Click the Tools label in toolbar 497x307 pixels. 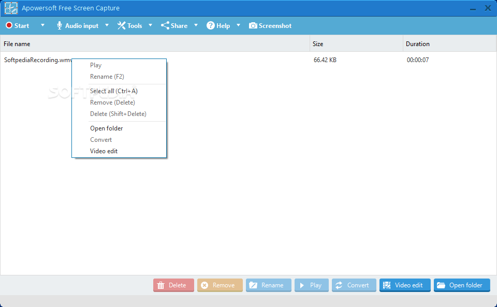[x=135, y=26]
